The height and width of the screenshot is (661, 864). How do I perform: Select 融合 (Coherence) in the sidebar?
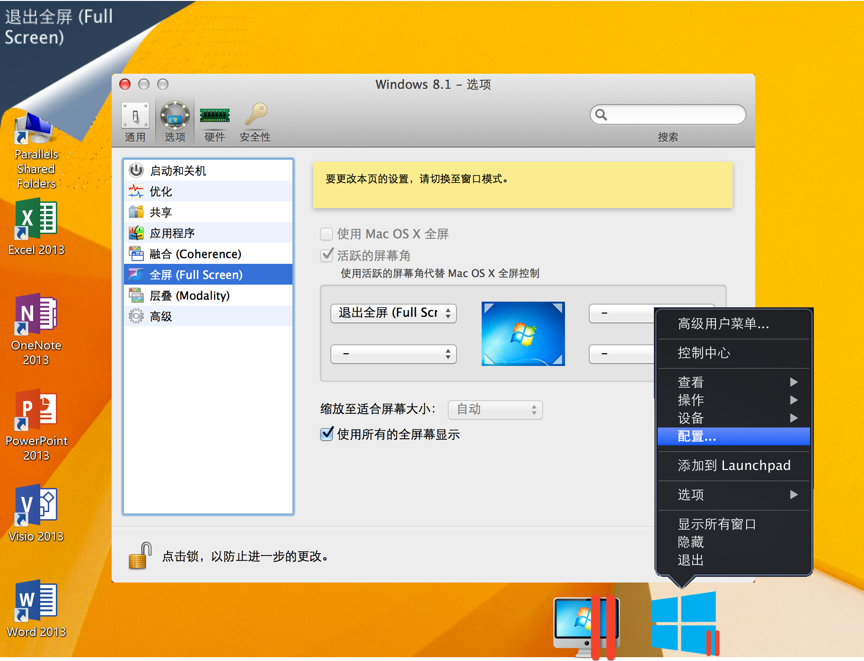208,254
